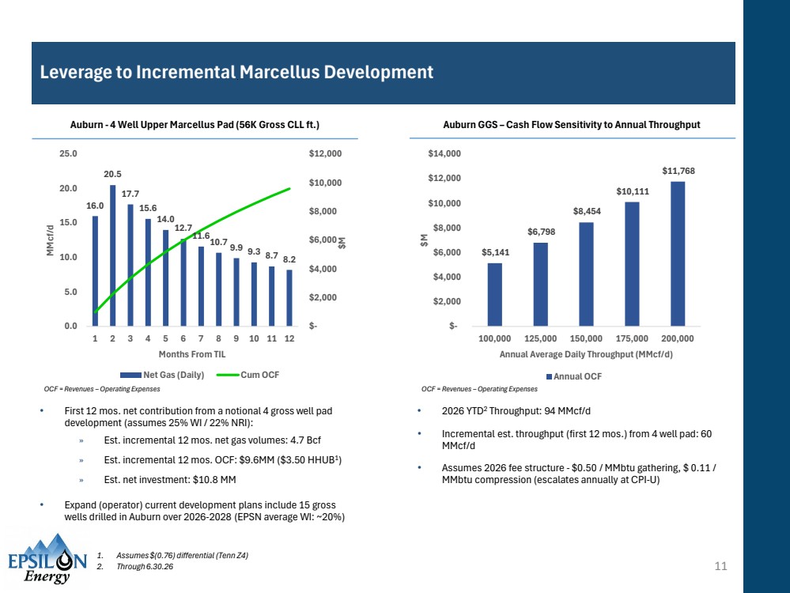Click the 'MMcf/d' vertical axis label

50,240
